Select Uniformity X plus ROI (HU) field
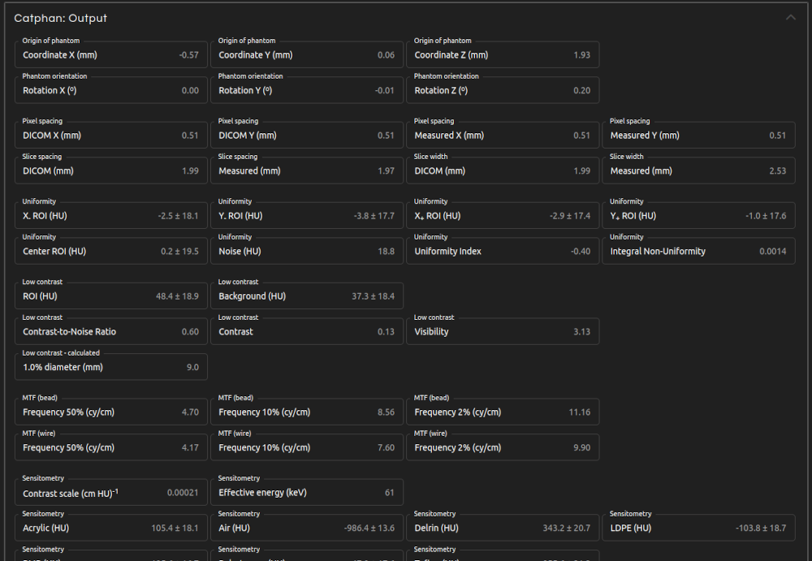The width and height of the screenshot is (812, 561). coord(503,215)
